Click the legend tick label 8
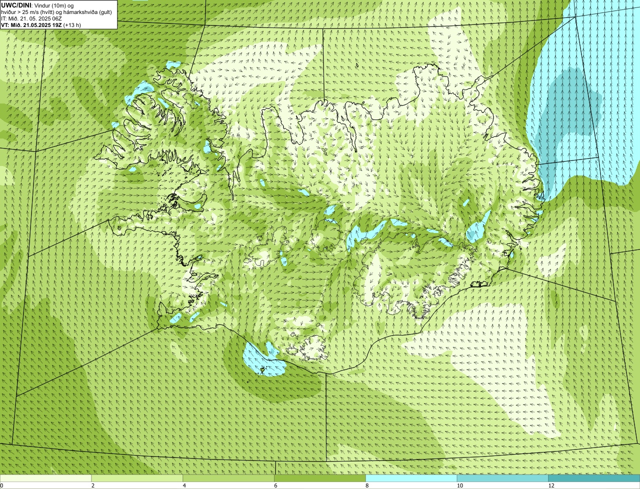 pos(367,485)
